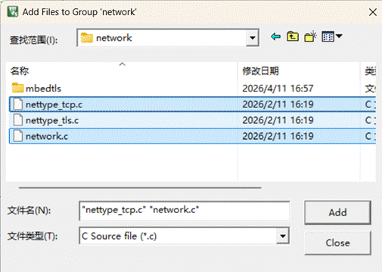The image size is (382, 272).
Task: Go up one folder level
Action: [x=293, y=37]
